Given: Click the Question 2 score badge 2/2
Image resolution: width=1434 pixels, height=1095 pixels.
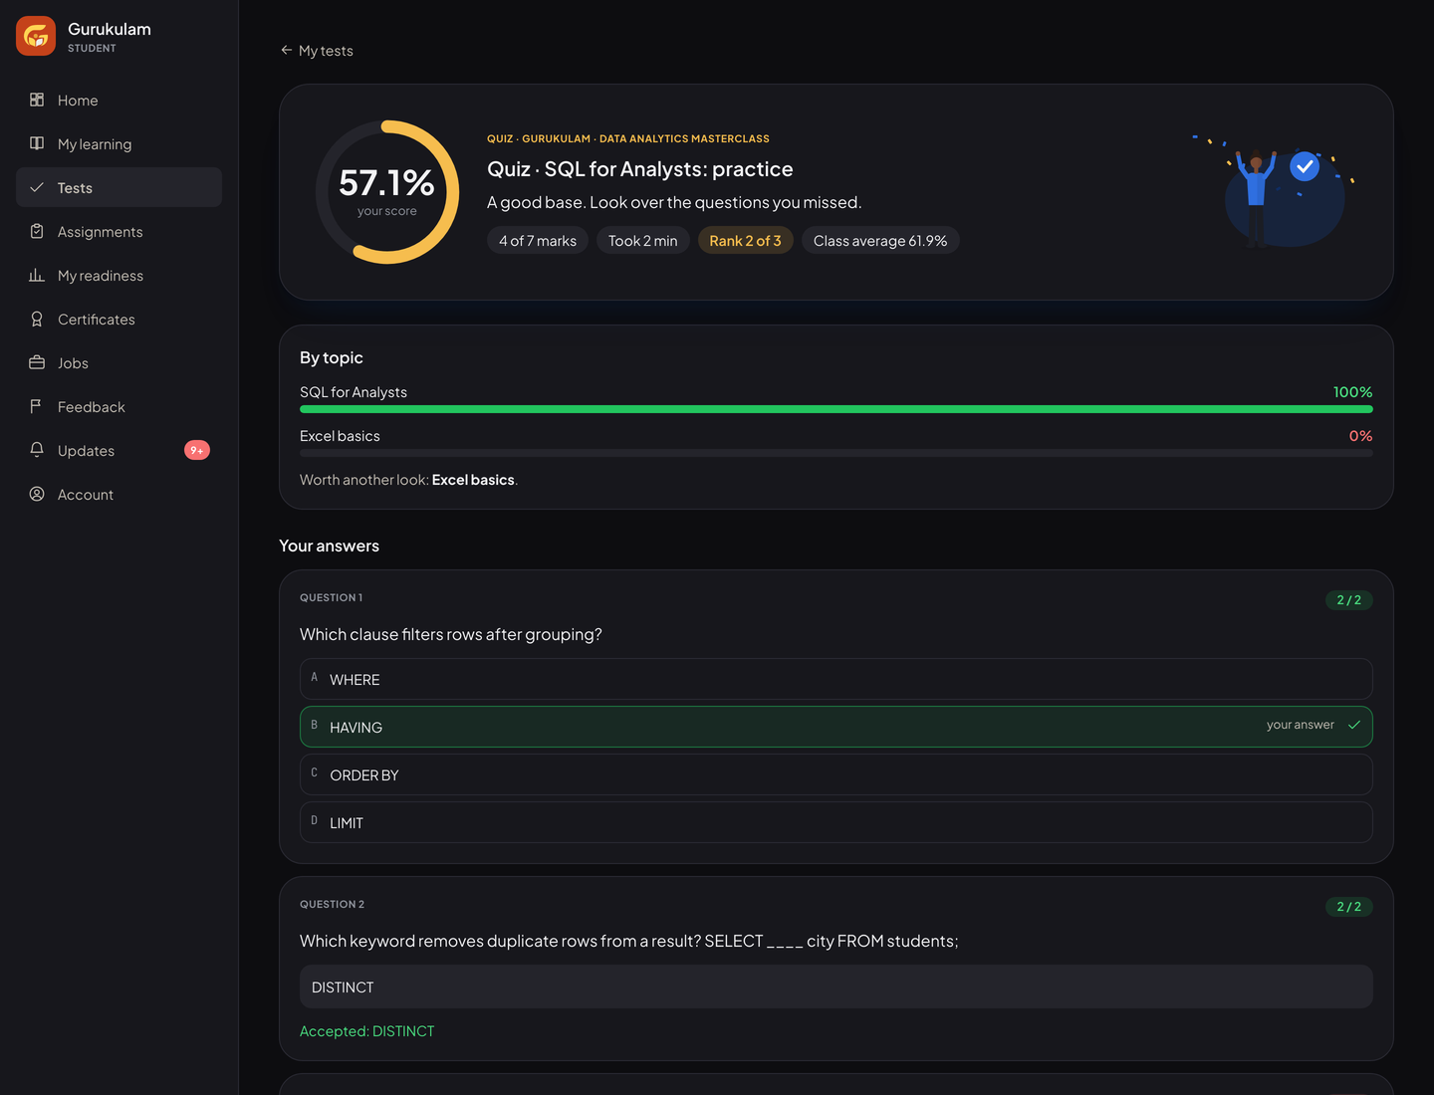Looking at the screenshot, I should pyautogui.click(x=1349, y=907).
